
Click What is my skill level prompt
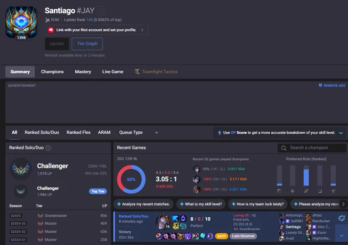pyautogui.click(x=201, y=204)
